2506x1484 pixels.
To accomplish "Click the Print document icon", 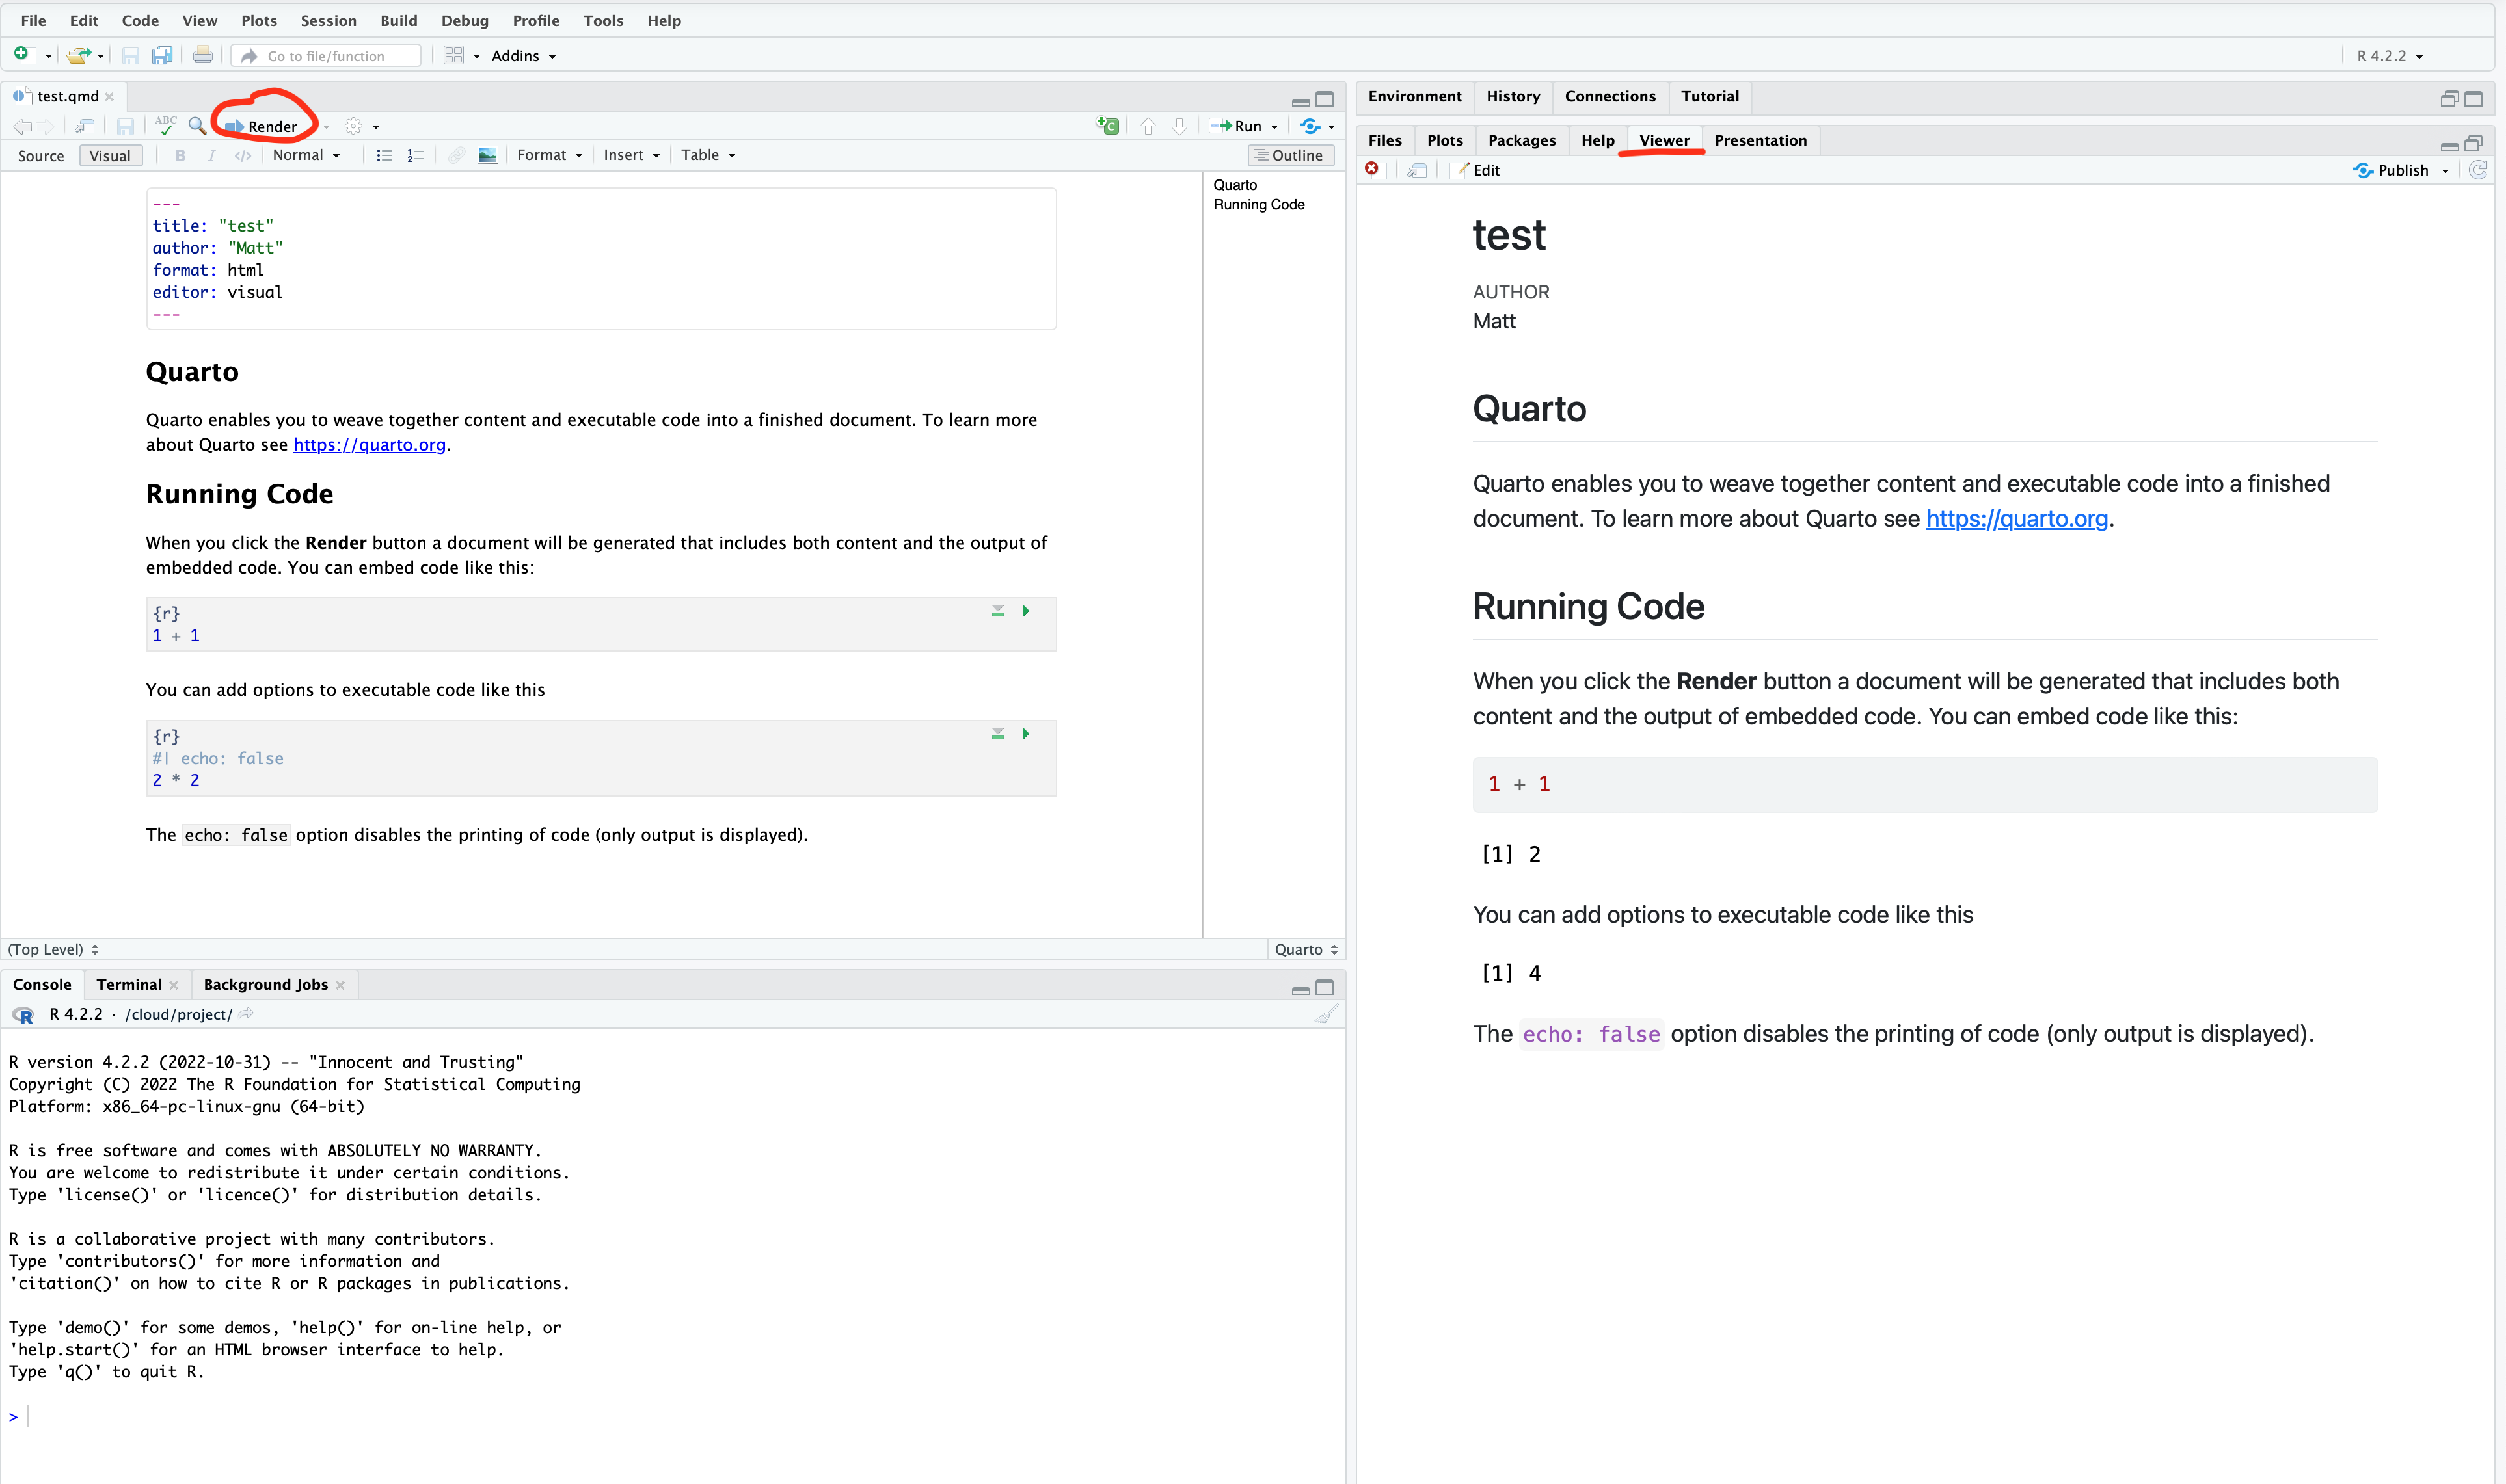I will click(x=202, y=55).
